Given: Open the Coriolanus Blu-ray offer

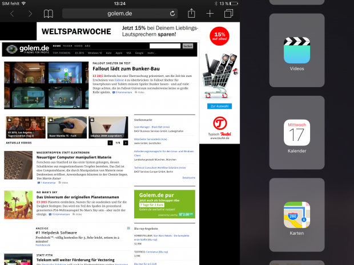Looking at the screenshot, I should (x=157, y=252).
